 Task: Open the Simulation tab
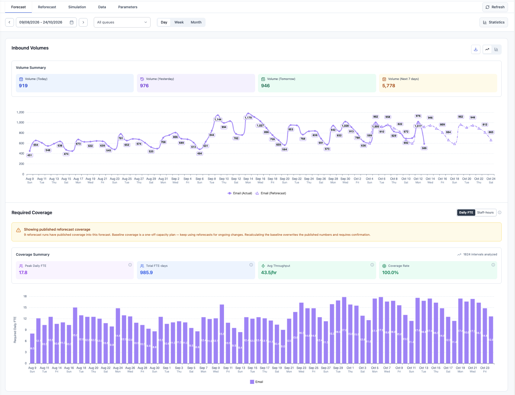[77, 7]
